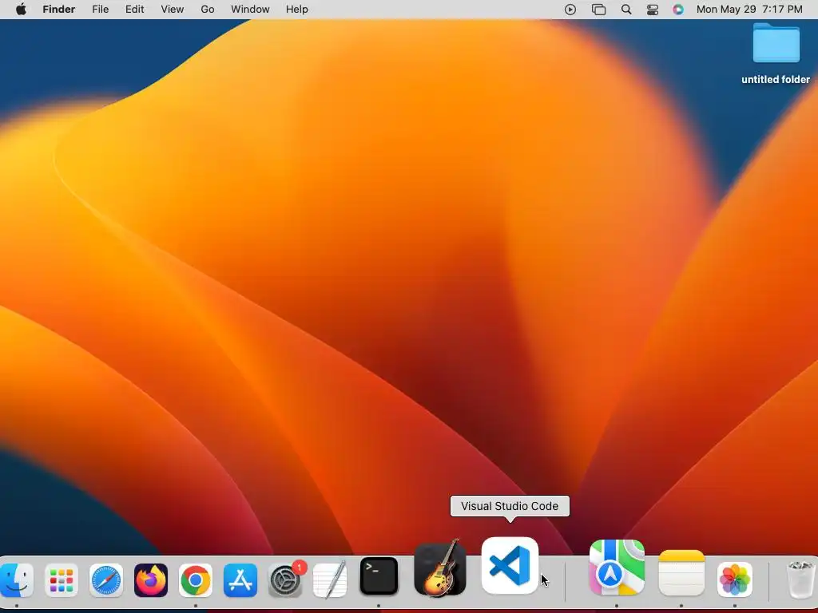Screen dimensions: 818x613
Task: Activate Siri from the menu bar
Action: [678, 10]
